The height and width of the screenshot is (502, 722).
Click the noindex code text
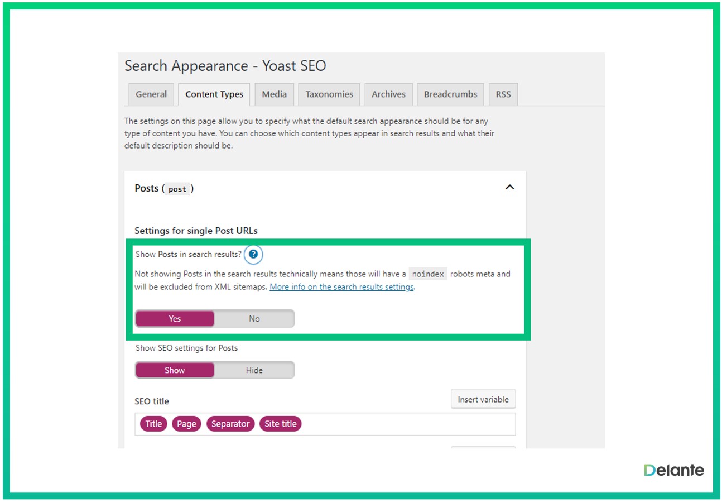point(428,274)
